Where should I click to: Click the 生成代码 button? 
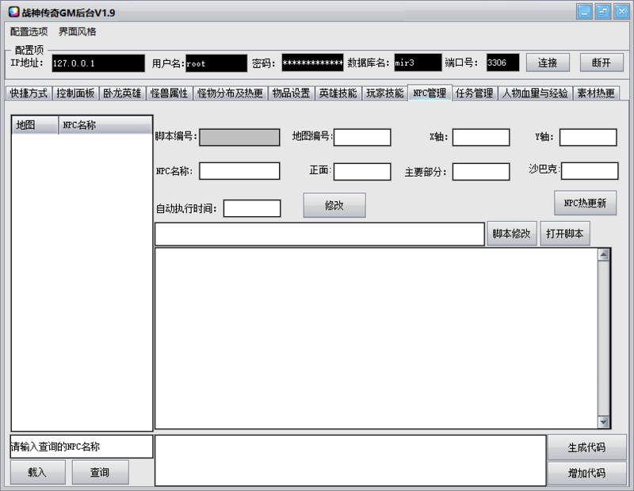pos(586,447)
